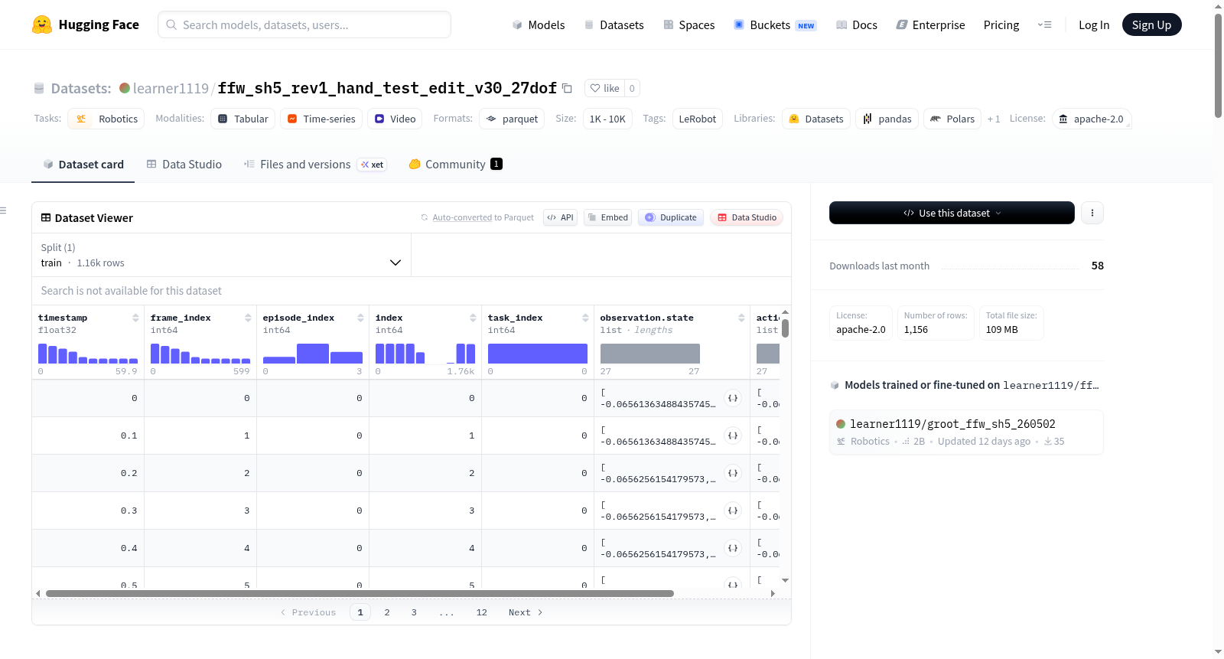
Task: Sort by the frame_index column arrows
Action: click(248, 318)
